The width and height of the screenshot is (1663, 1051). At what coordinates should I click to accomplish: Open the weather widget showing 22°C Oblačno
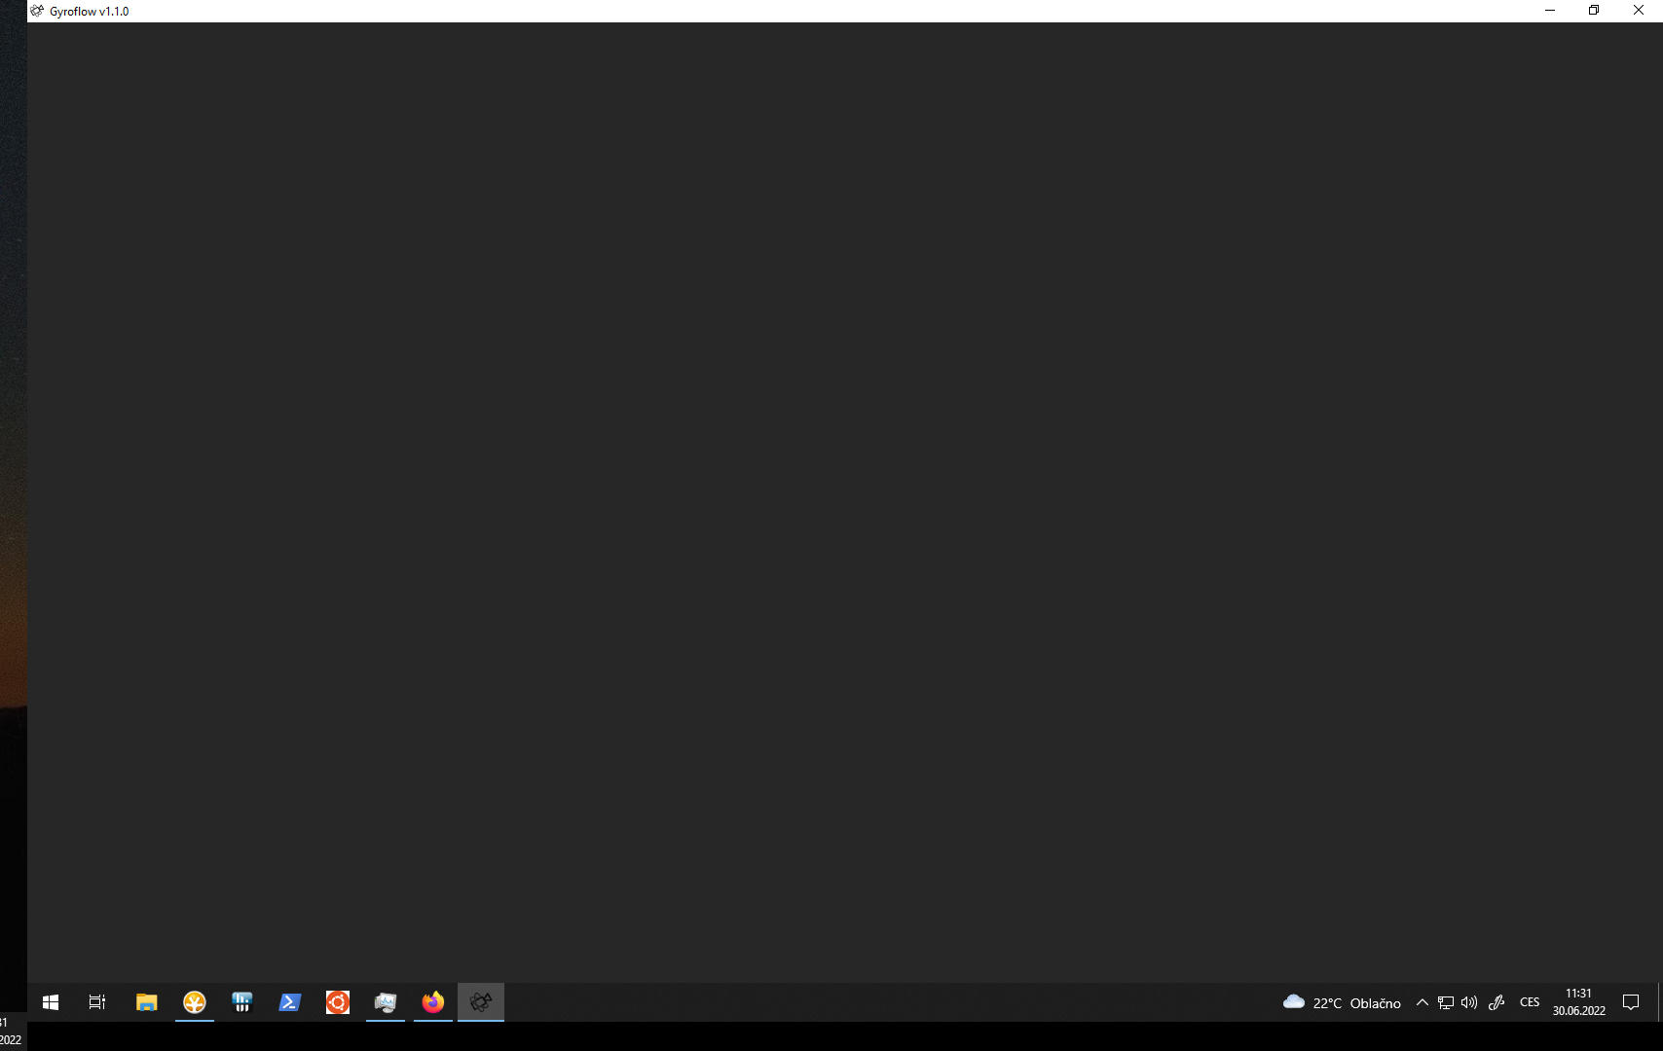pos(1342,1002)
